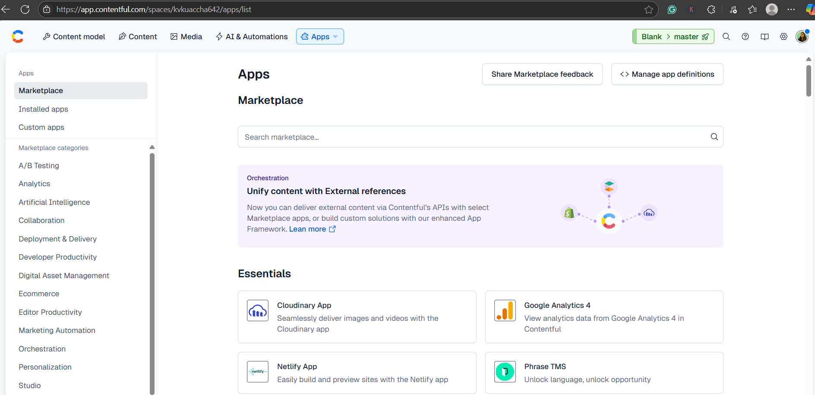
Task: Click the browser back arrow
Action: [x=6, y=9]
